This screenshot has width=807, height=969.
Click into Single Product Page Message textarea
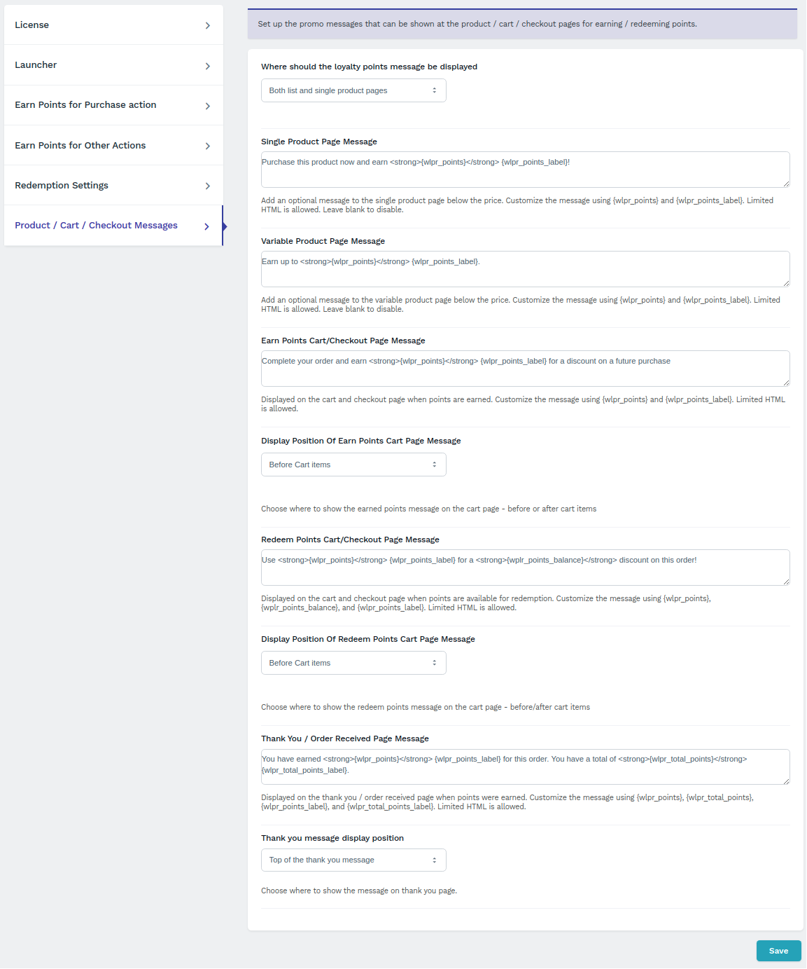pos(526,170)
